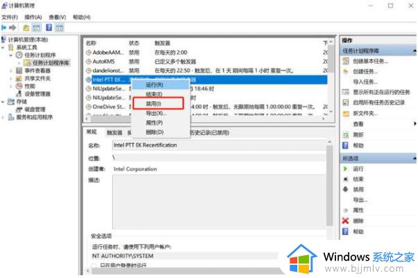This screenshot has width=418, height=278.
Task: Click the 创建任务 icon in the actions pane
Action: tap(346, 71)
